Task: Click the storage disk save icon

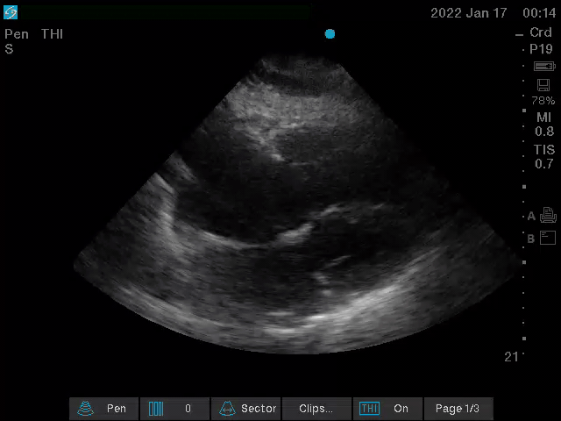Action: pyautogui.click(x=543, y=85)
